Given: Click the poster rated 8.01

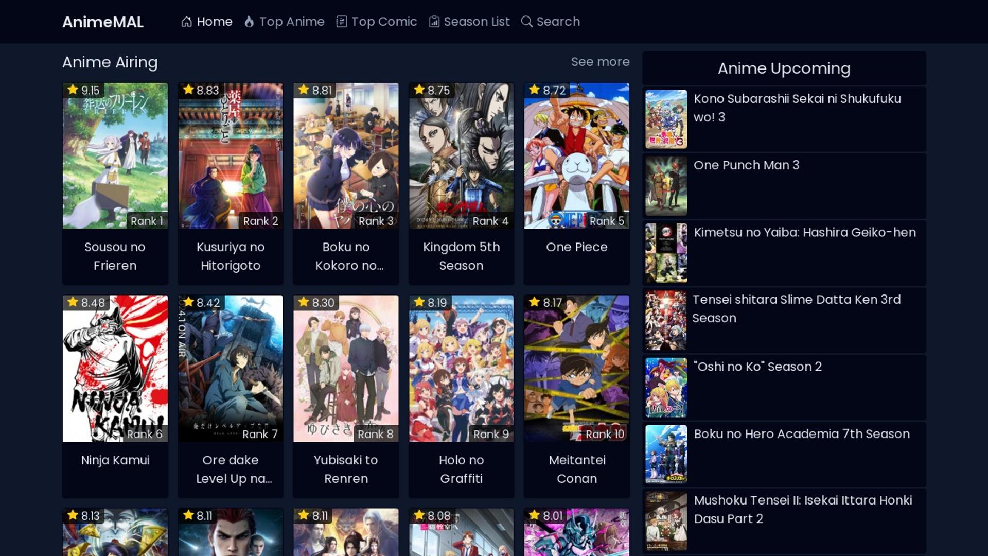Looking at the screenshot, I should click(x=577, y=532).
